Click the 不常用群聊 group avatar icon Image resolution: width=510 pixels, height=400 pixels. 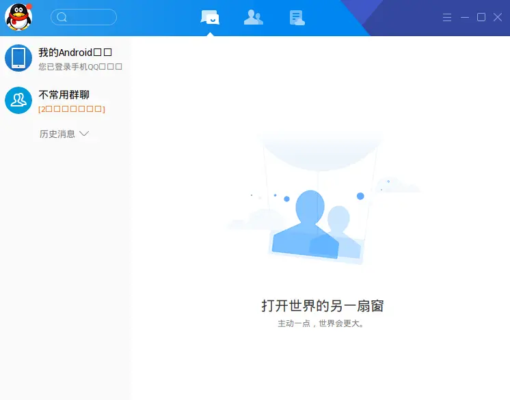point(18,100)
